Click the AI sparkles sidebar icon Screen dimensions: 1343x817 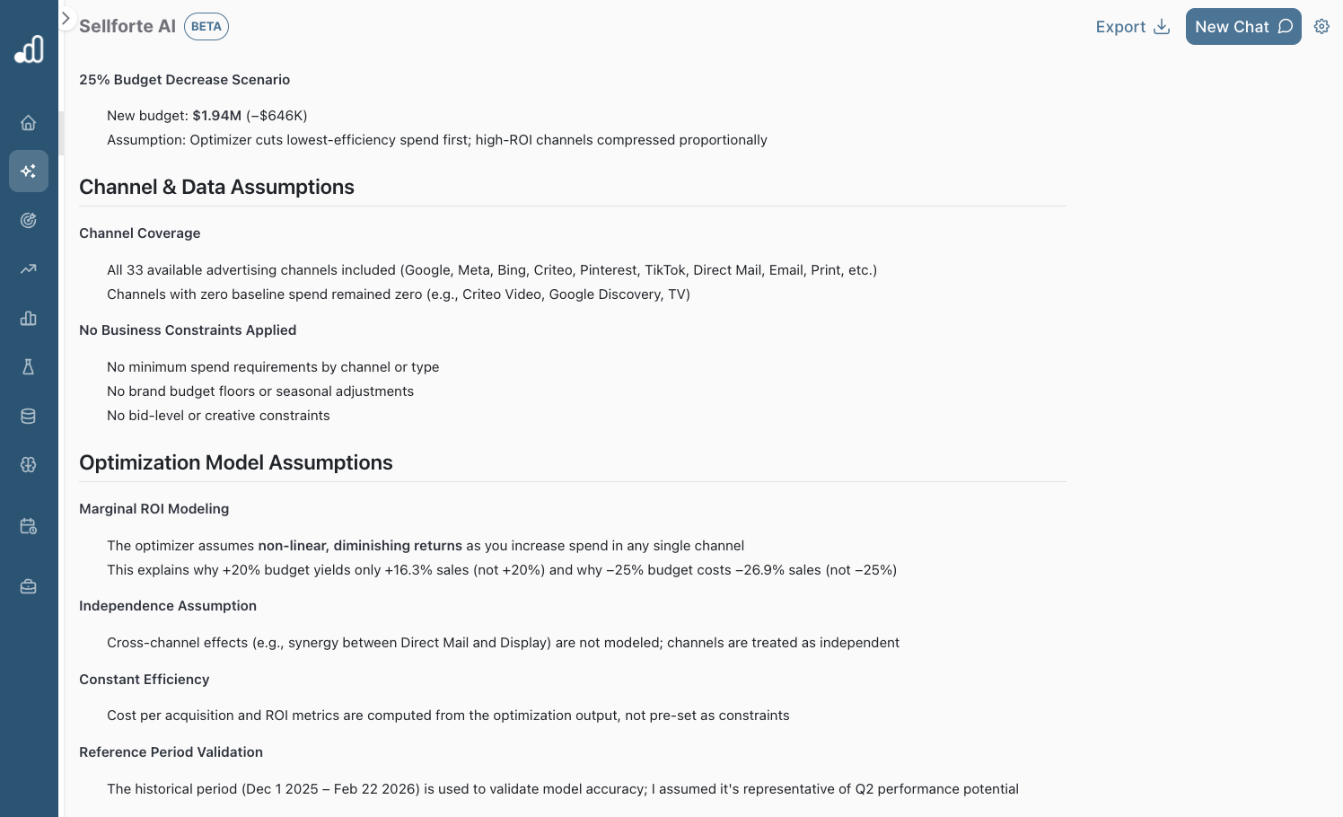click(29, 171)
